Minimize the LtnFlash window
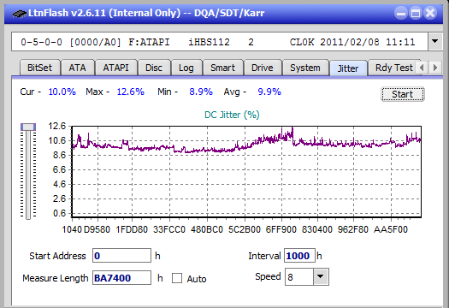The height and width of the screenshot is (308, 449). click(401, 13)
